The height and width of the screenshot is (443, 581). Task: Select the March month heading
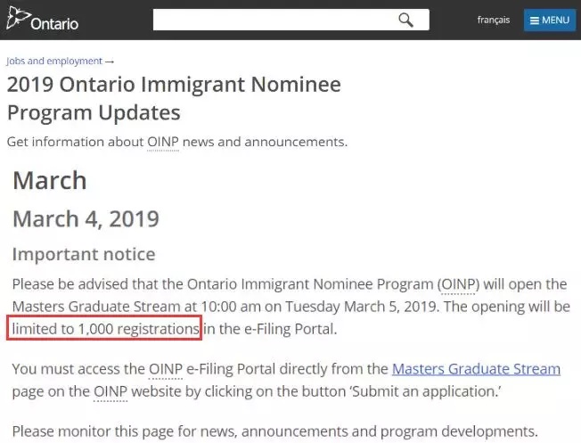pyautogui.click(x=50, y=180)
